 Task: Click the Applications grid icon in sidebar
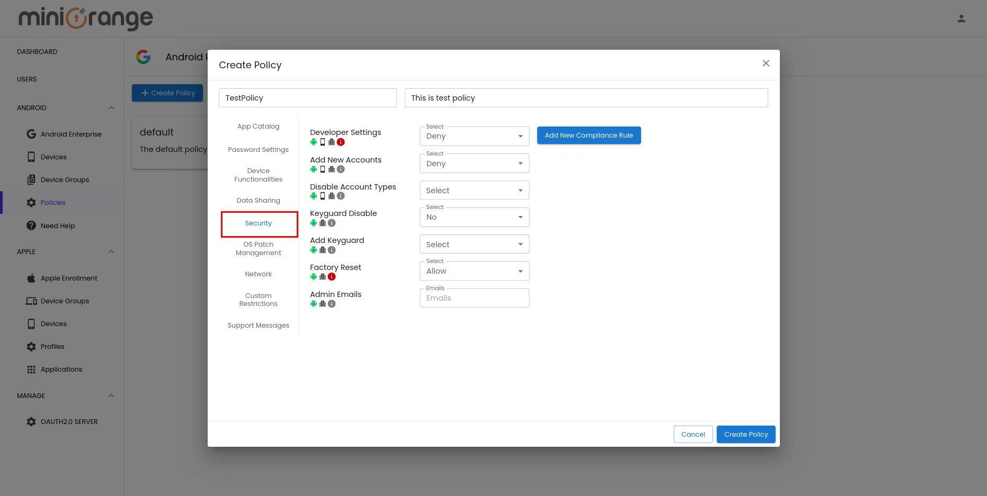(x=31, y=369)
